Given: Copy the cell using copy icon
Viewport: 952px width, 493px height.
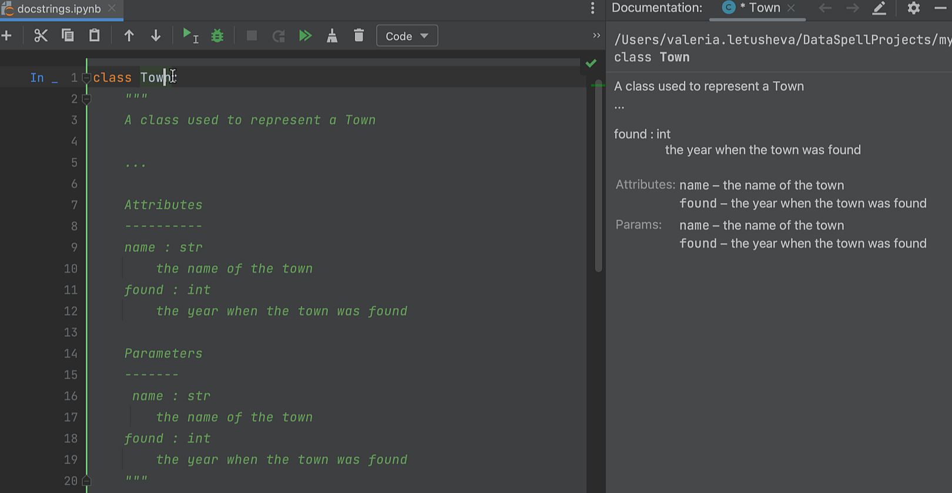Looking at the screenshot, I should [x=68, y=36].
